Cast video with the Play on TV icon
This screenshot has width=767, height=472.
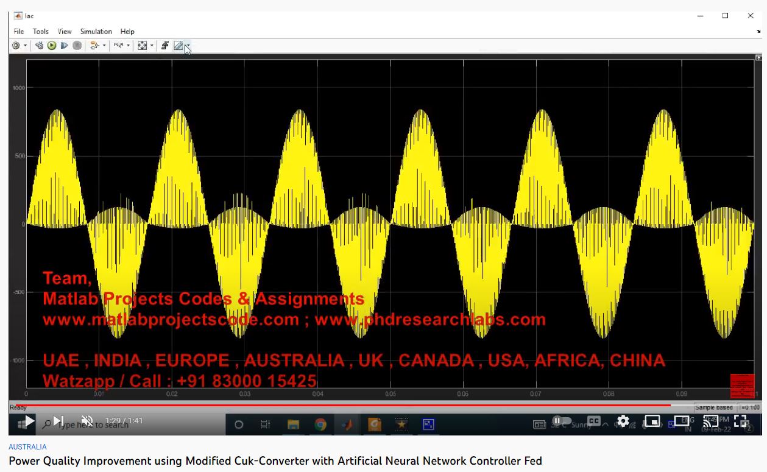pos(710,421)
